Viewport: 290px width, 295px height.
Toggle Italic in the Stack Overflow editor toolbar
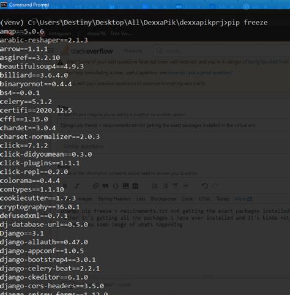click(77, 186)
